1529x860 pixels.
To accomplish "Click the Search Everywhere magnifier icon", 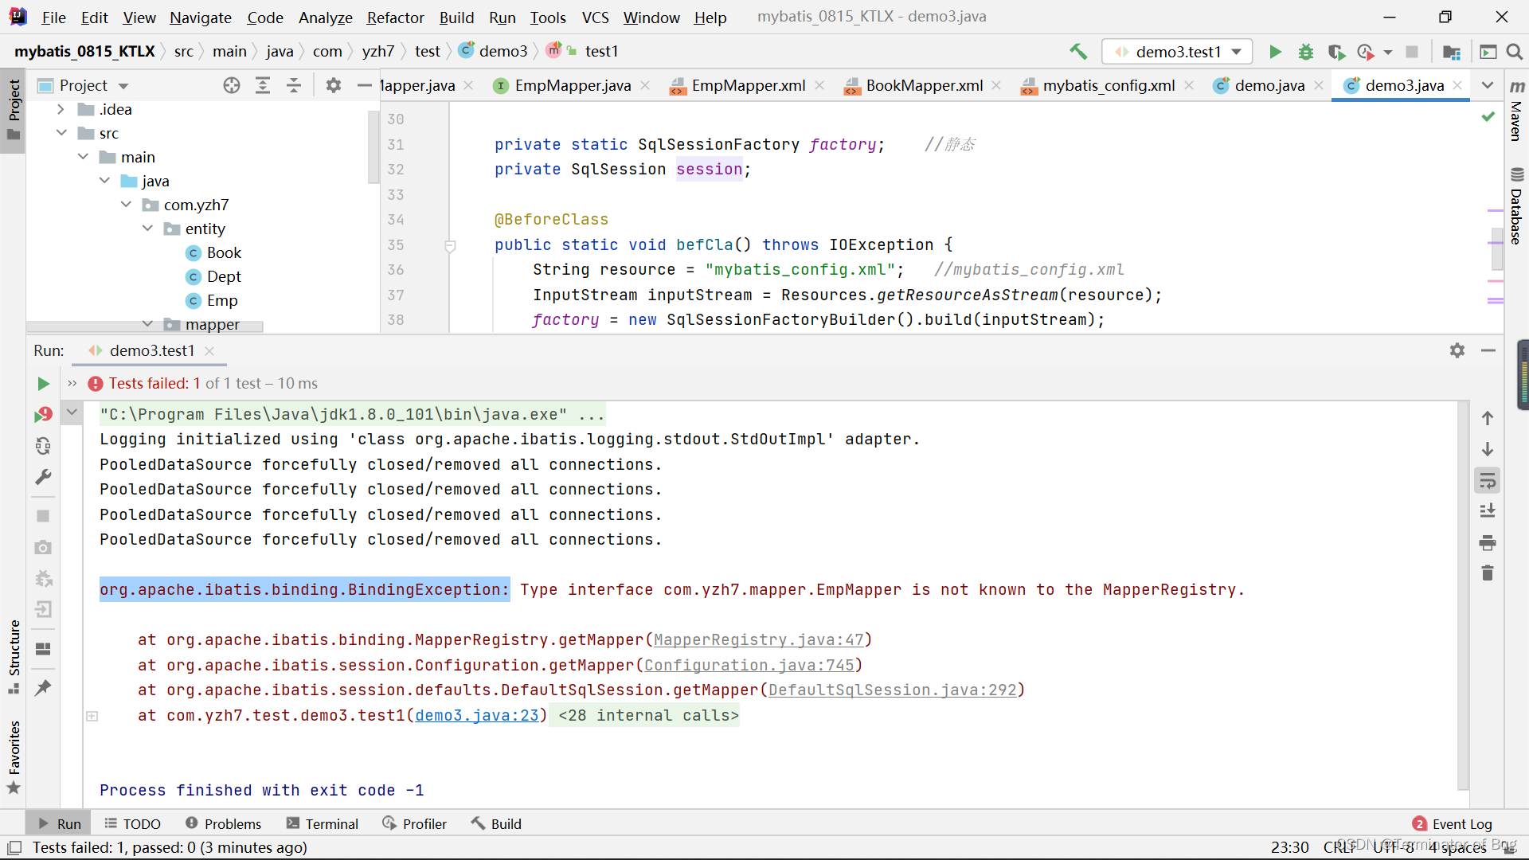I will point(1515,52).
